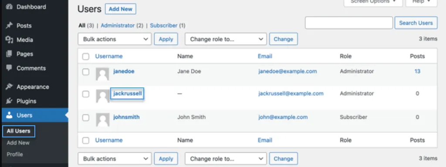Sort by Username column header
This screenshot has height=167, width=446.
coord(109,56)
